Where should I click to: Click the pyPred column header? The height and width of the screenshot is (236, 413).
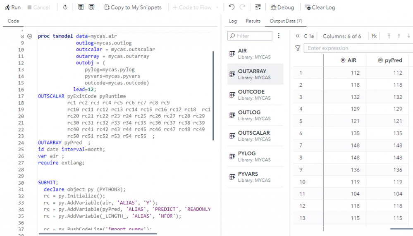click(x=390, y=60)
